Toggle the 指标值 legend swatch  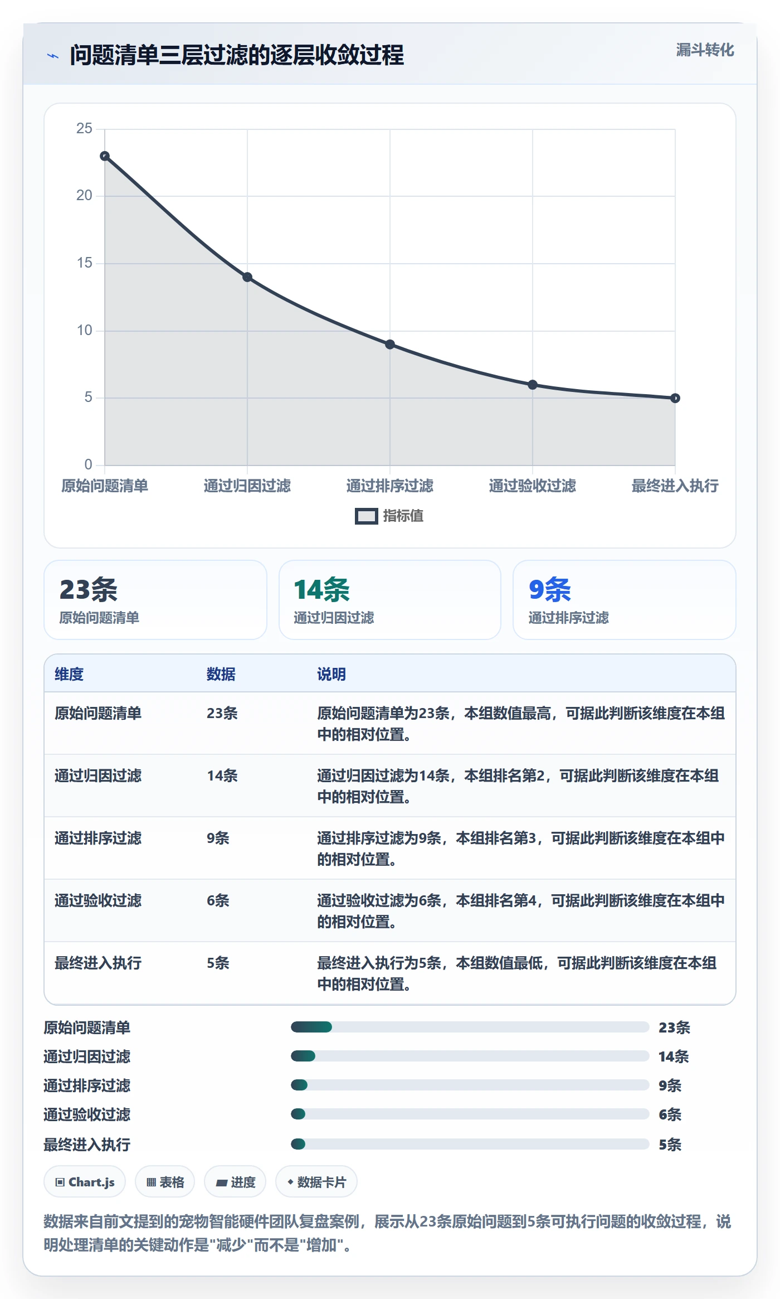pyautogui.click(x=366, y=516)
